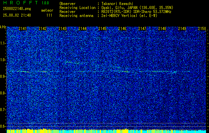The height and width of the screenshot is (133, 209).
Task: Click the meteor label
Action: coord(47,10)
